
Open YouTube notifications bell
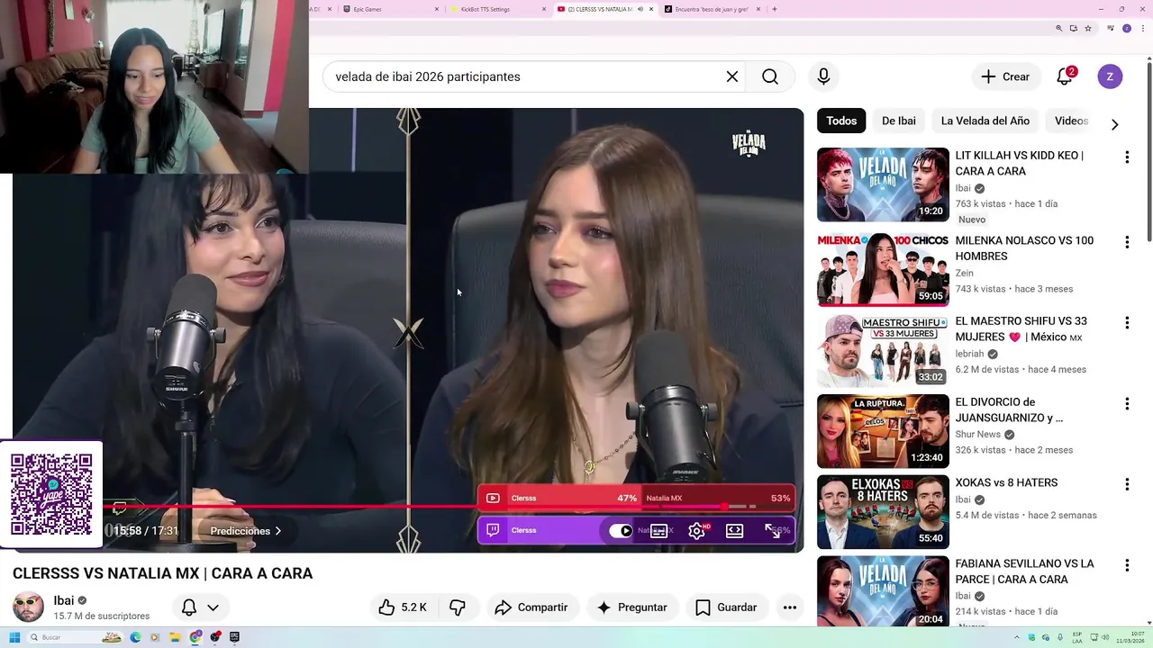click(1065, 76)
